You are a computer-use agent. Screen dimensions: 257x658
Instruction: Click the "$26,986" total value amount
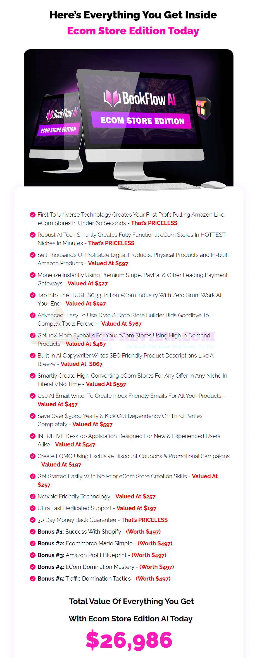(129, 640)
